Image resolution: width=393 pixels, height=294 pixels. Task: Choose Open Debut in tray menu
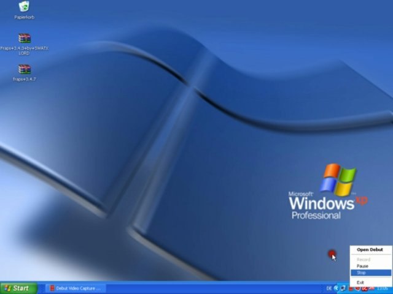tap(371, 249)
